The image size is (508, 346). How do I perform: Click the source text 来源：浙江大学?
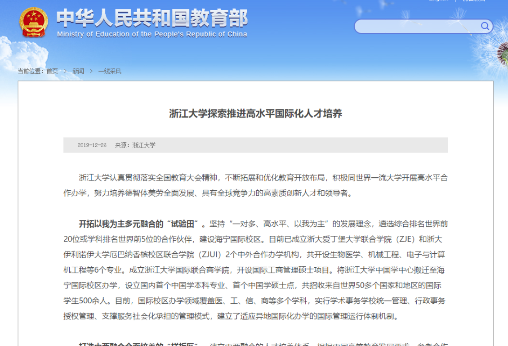pos(135,145)
